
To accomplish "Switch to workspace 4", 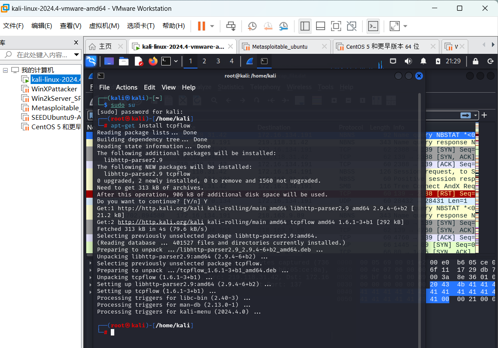I will pyautogui.click(x=232, y=61).
